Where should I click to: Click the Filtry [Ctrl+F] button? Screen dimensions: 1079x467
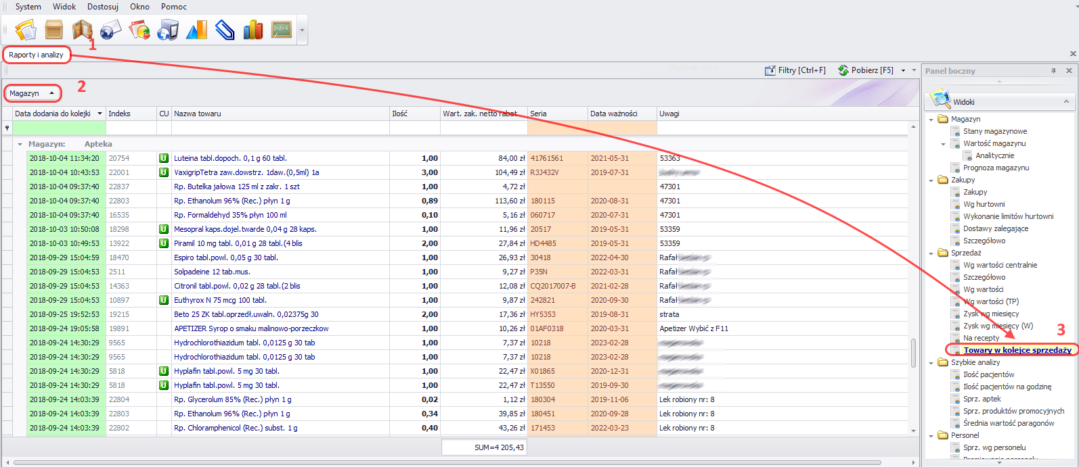tap(795, 70)
